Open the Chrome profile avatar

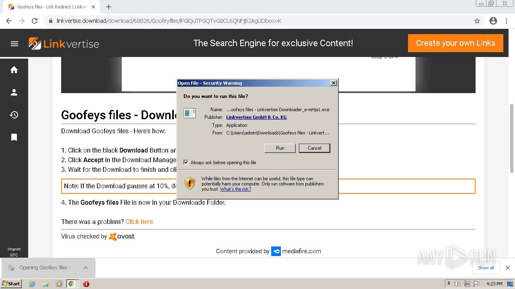tap(493, 21)
